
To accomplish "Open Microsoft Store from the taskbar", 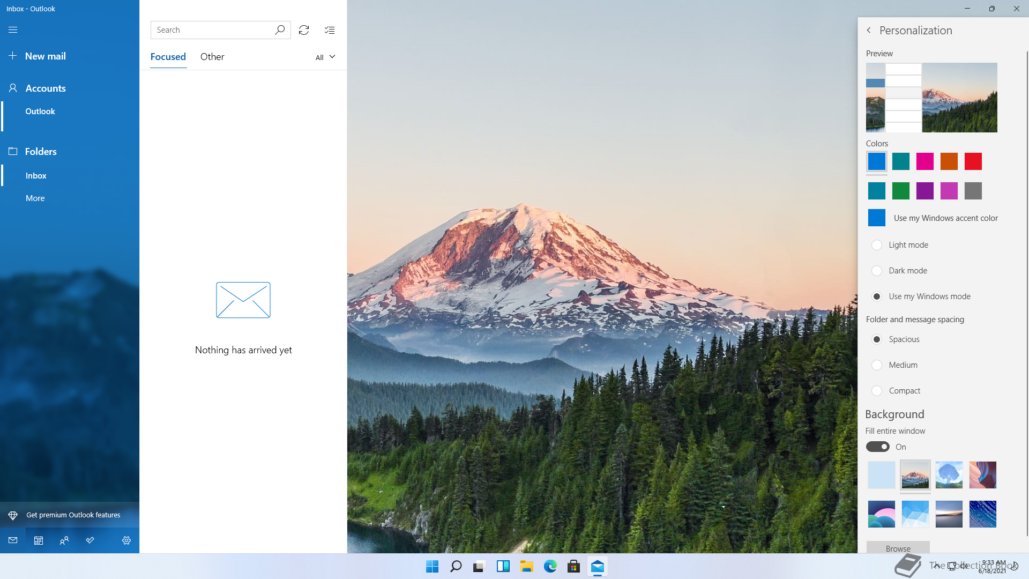I will tap(573, 566).
